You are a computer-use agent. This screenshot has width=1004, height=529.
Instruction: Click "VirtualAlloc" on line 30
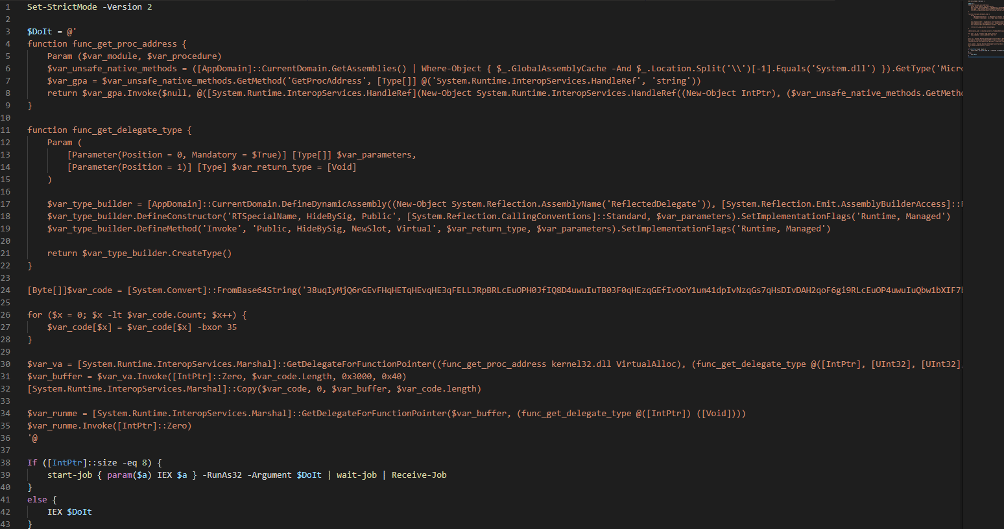tap(646, 364)
